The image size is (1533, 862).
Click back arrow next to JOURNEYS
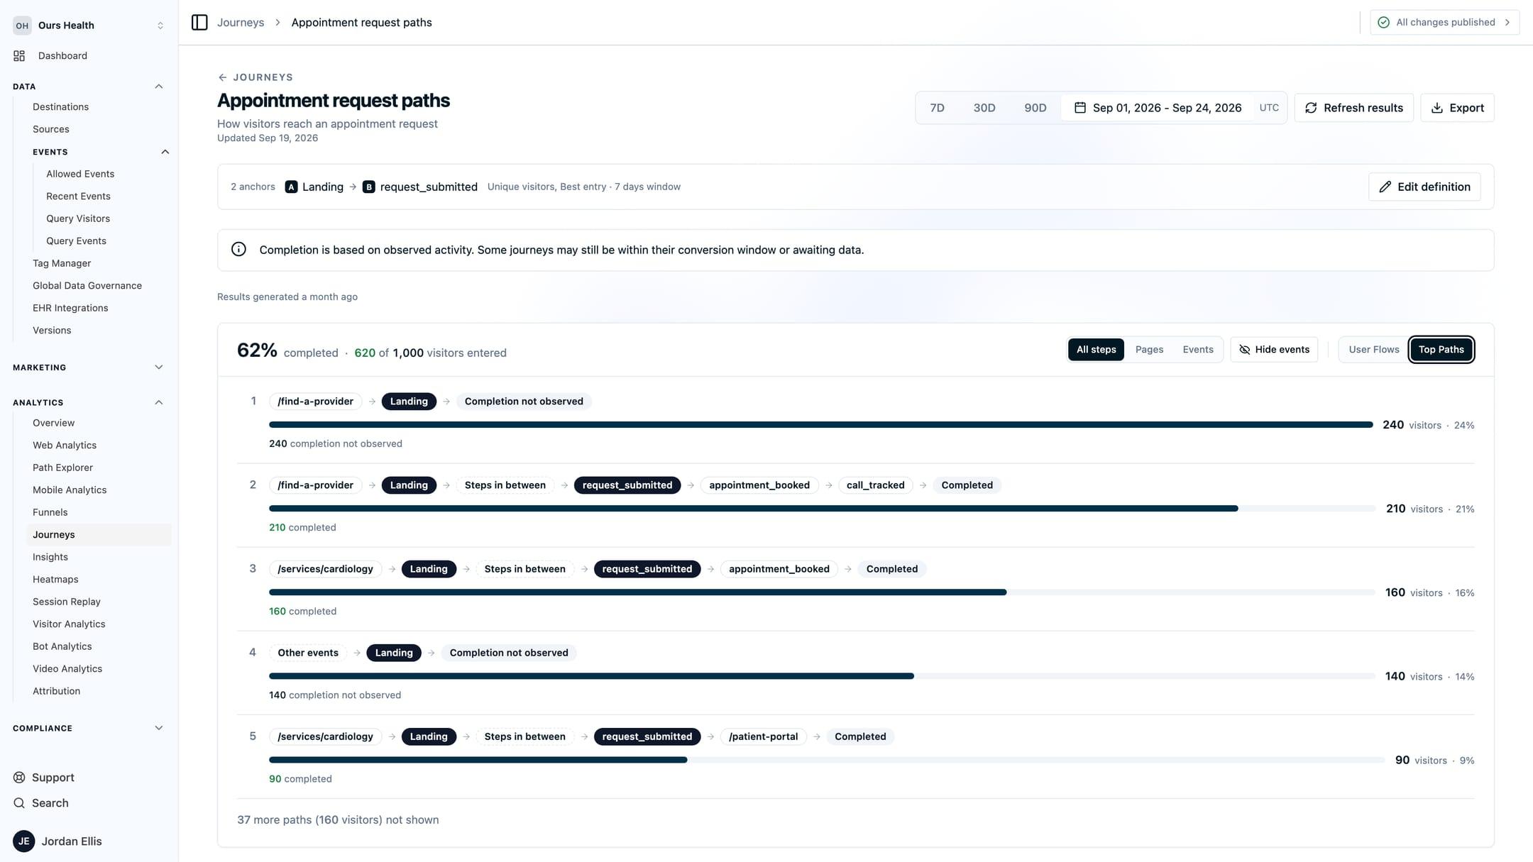tap(222, 77)
